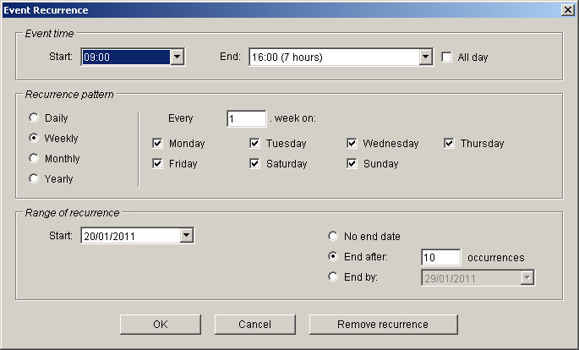579x350 pixels.
Task: Enable the All day checkbox
Action: (446, 57)
